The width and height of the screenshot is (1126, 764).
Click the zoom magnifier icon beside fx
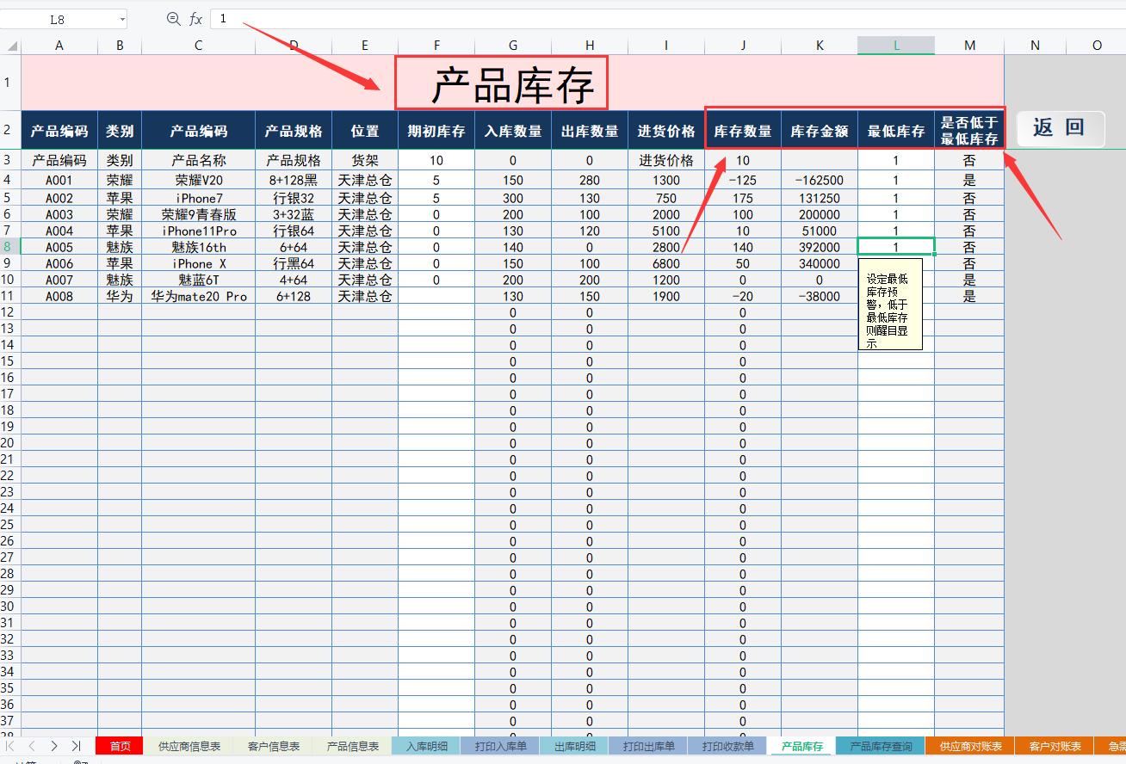click(173, 19)
